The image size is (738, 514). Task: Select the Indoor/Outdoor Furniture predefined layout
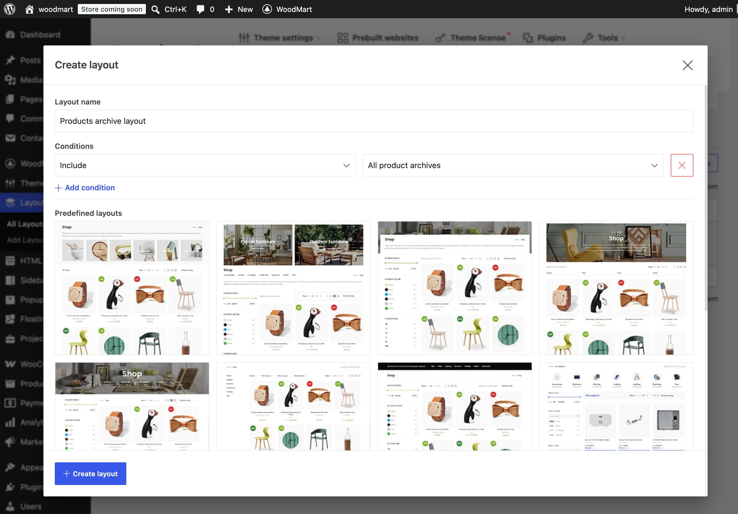[293, 288]
